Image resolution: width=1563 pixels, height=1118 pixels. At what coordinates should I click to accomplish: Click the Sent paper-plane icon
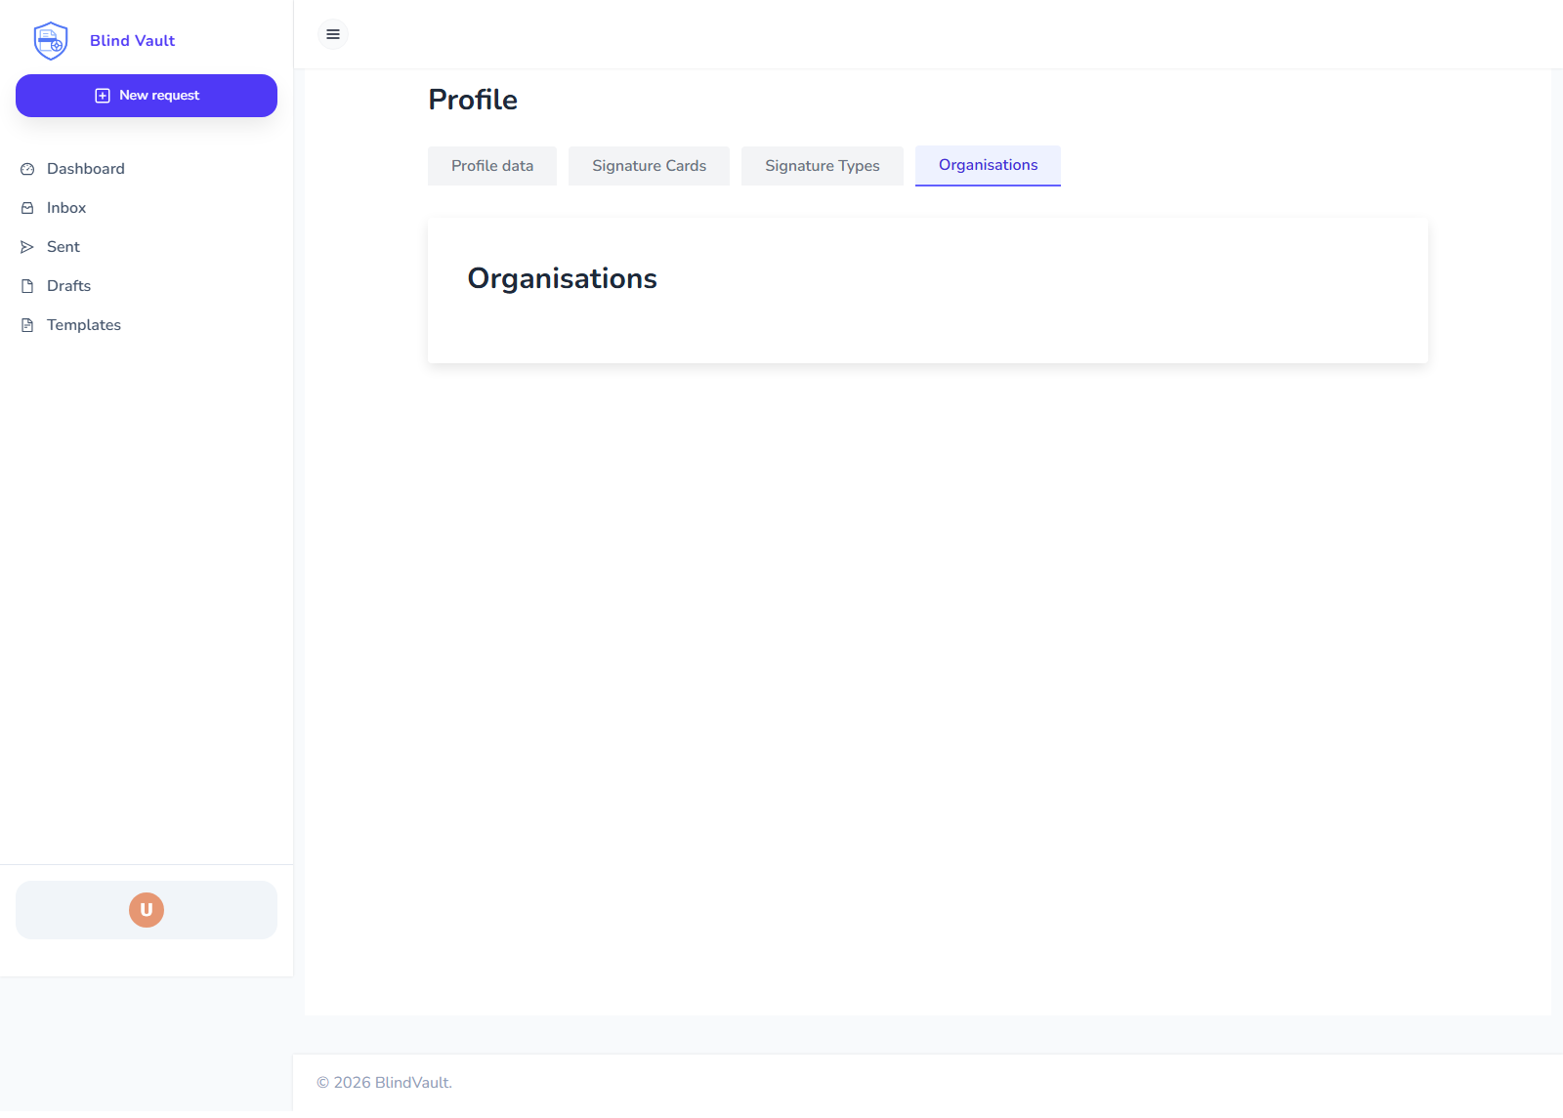click(x=28, y=246)
